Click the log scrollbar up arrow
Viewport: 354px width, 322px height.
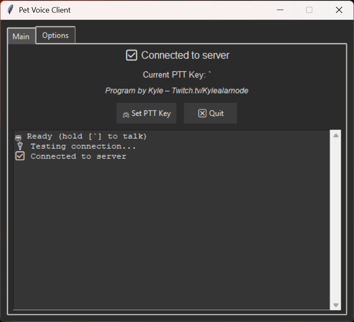336,135
